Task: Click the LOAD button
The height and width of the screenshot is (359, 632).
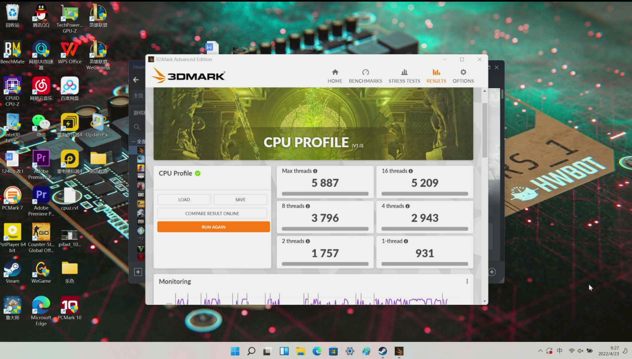Action: click(x=184, y=199)
